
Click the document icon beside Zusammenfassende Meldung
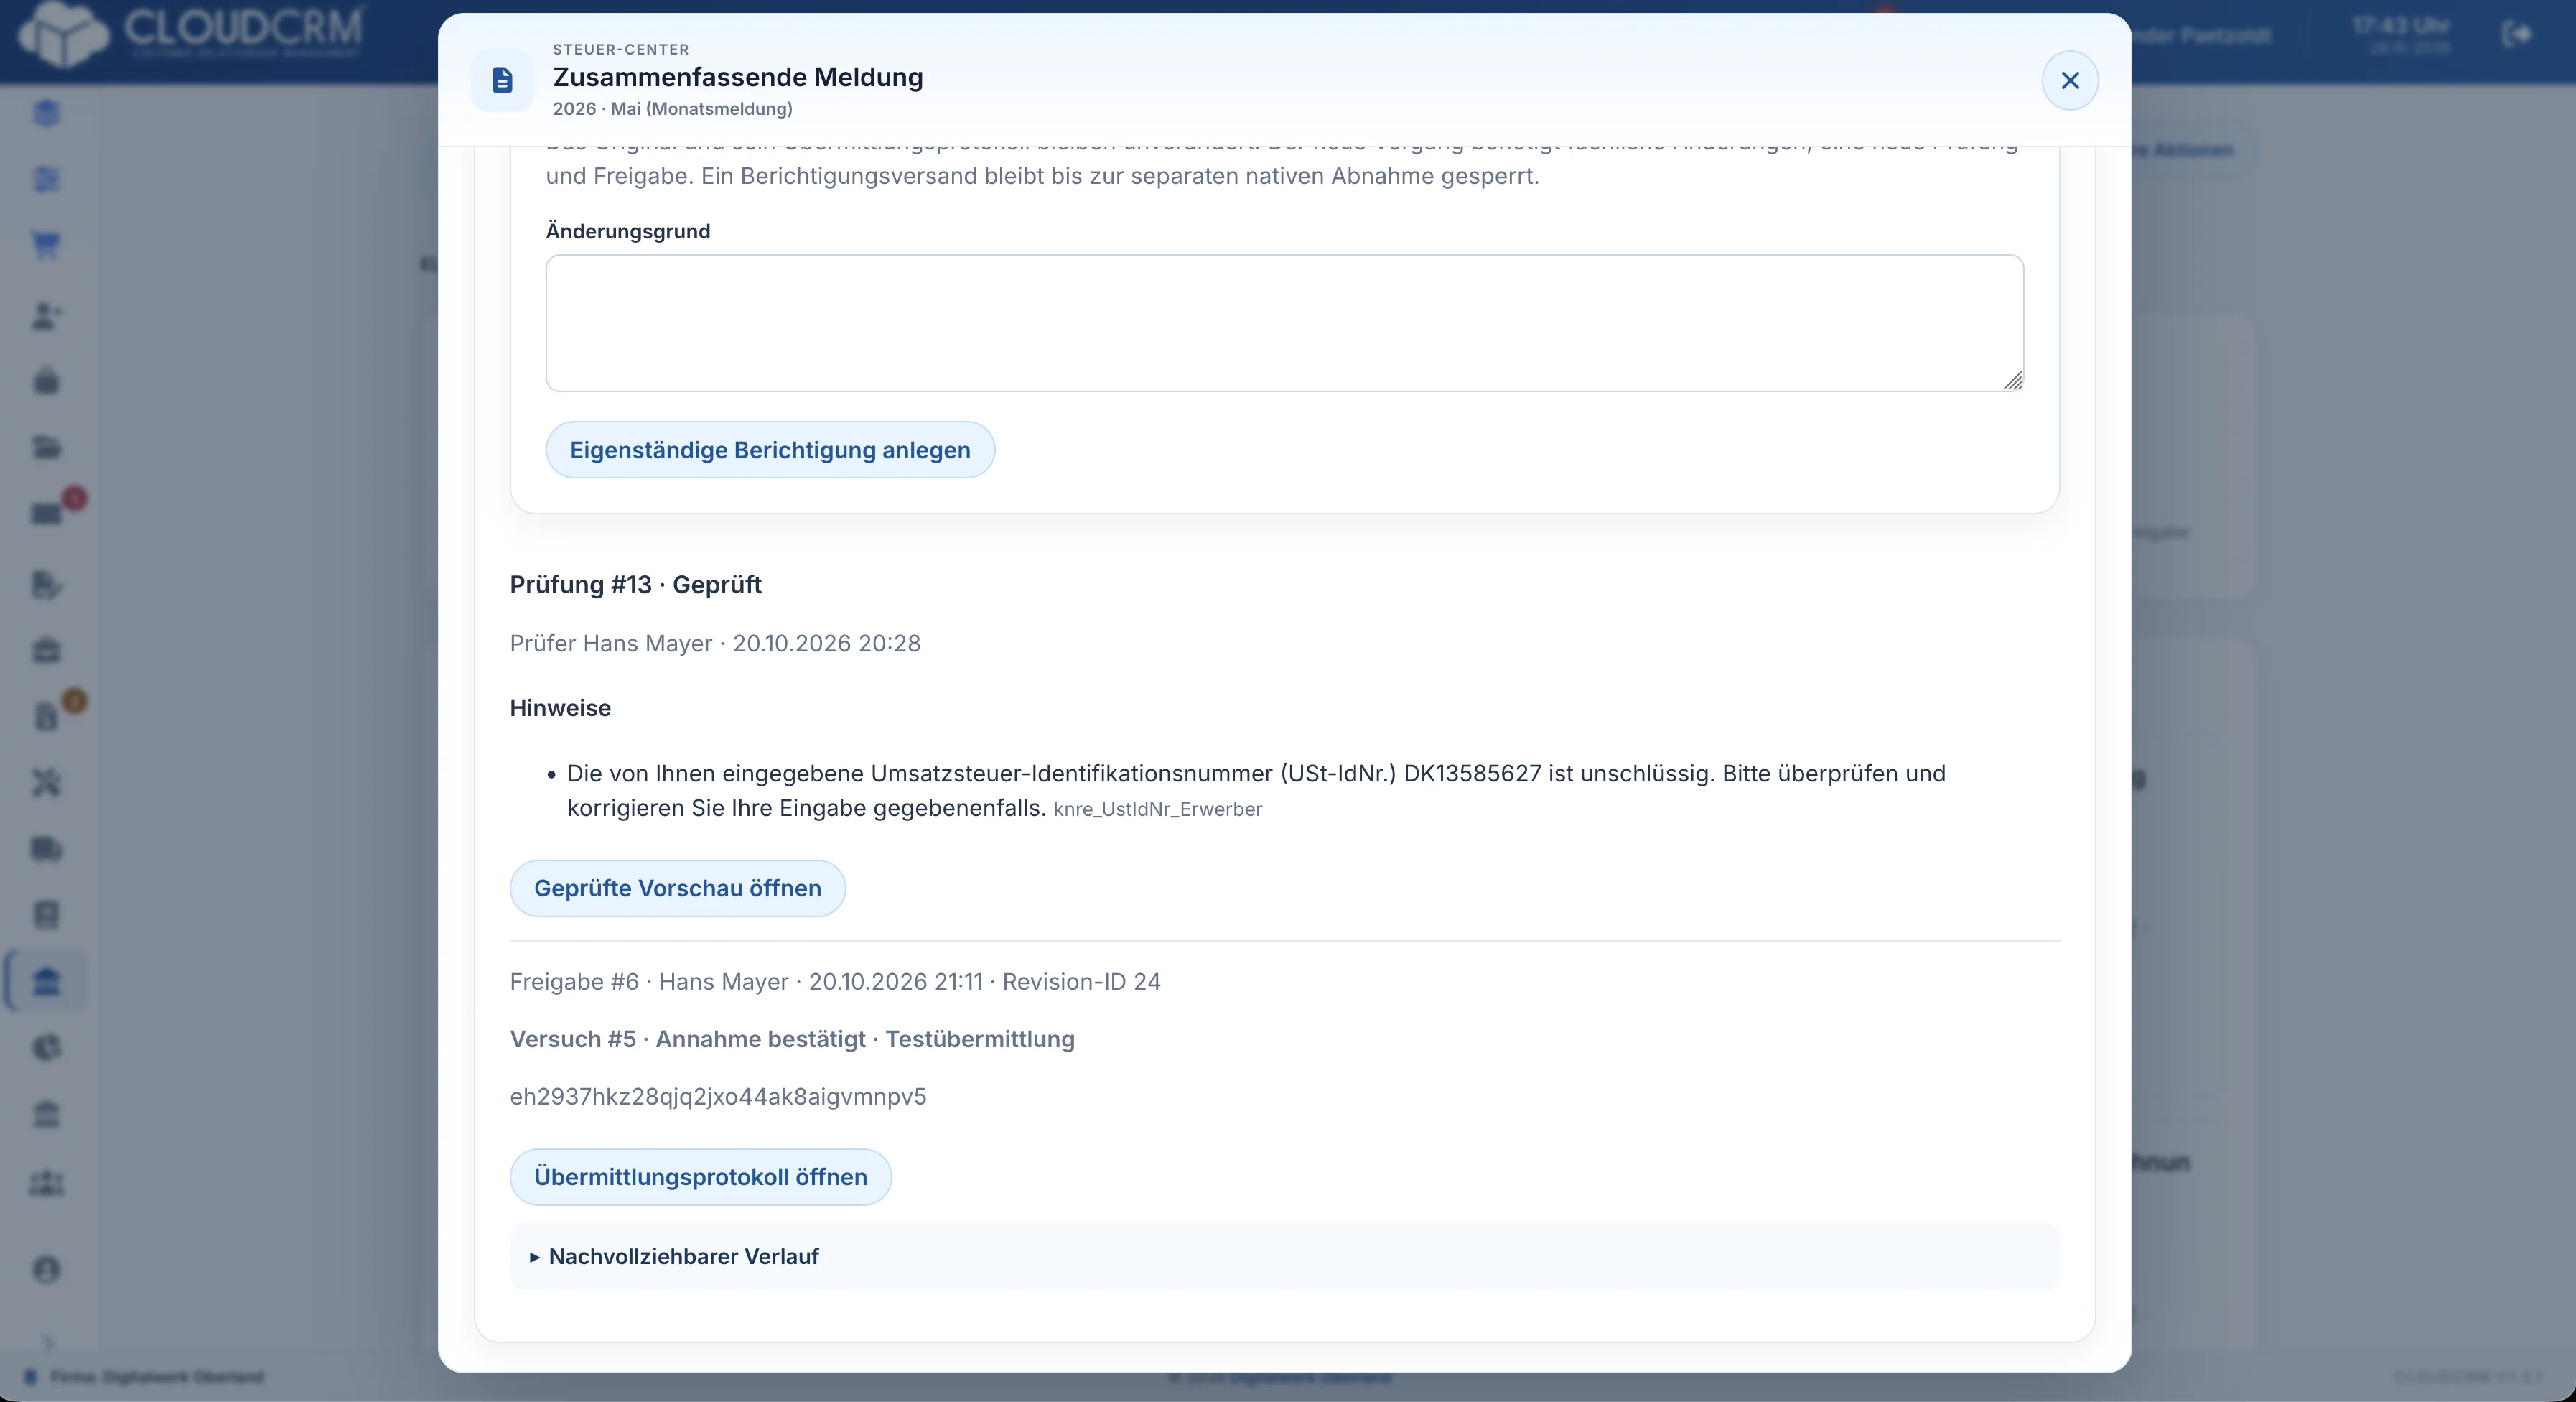coord(502,80)
